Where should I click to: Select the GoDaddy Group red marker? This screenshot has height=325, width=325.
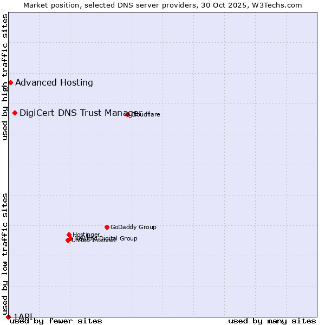(x=107, y=227)
